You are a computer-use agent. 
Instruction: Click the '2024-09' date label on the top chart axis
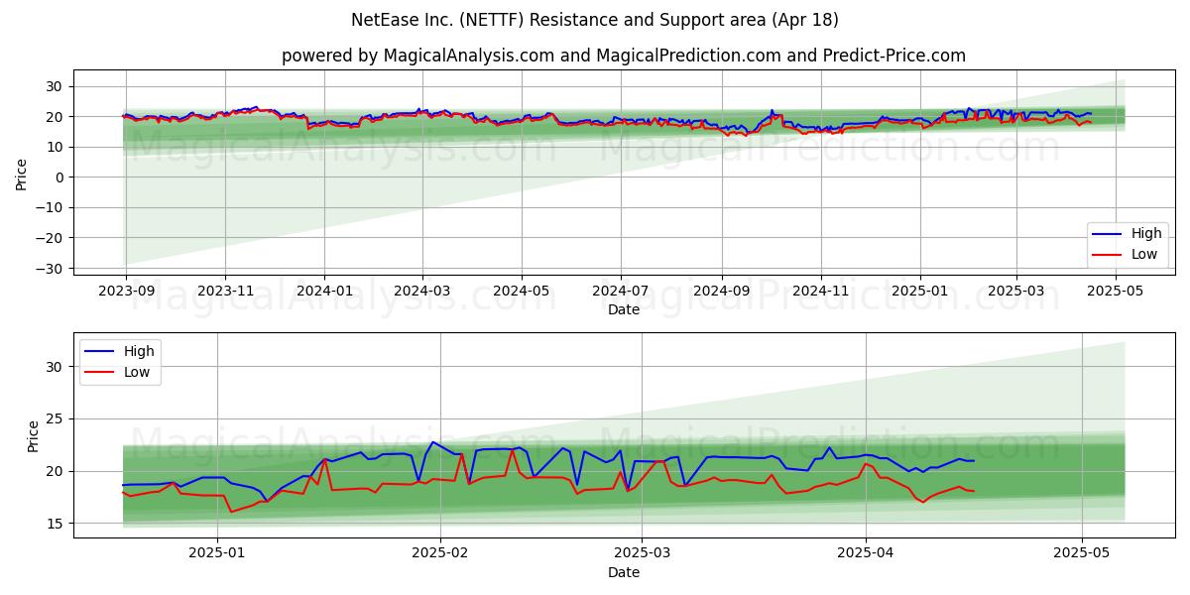point(722,291)
